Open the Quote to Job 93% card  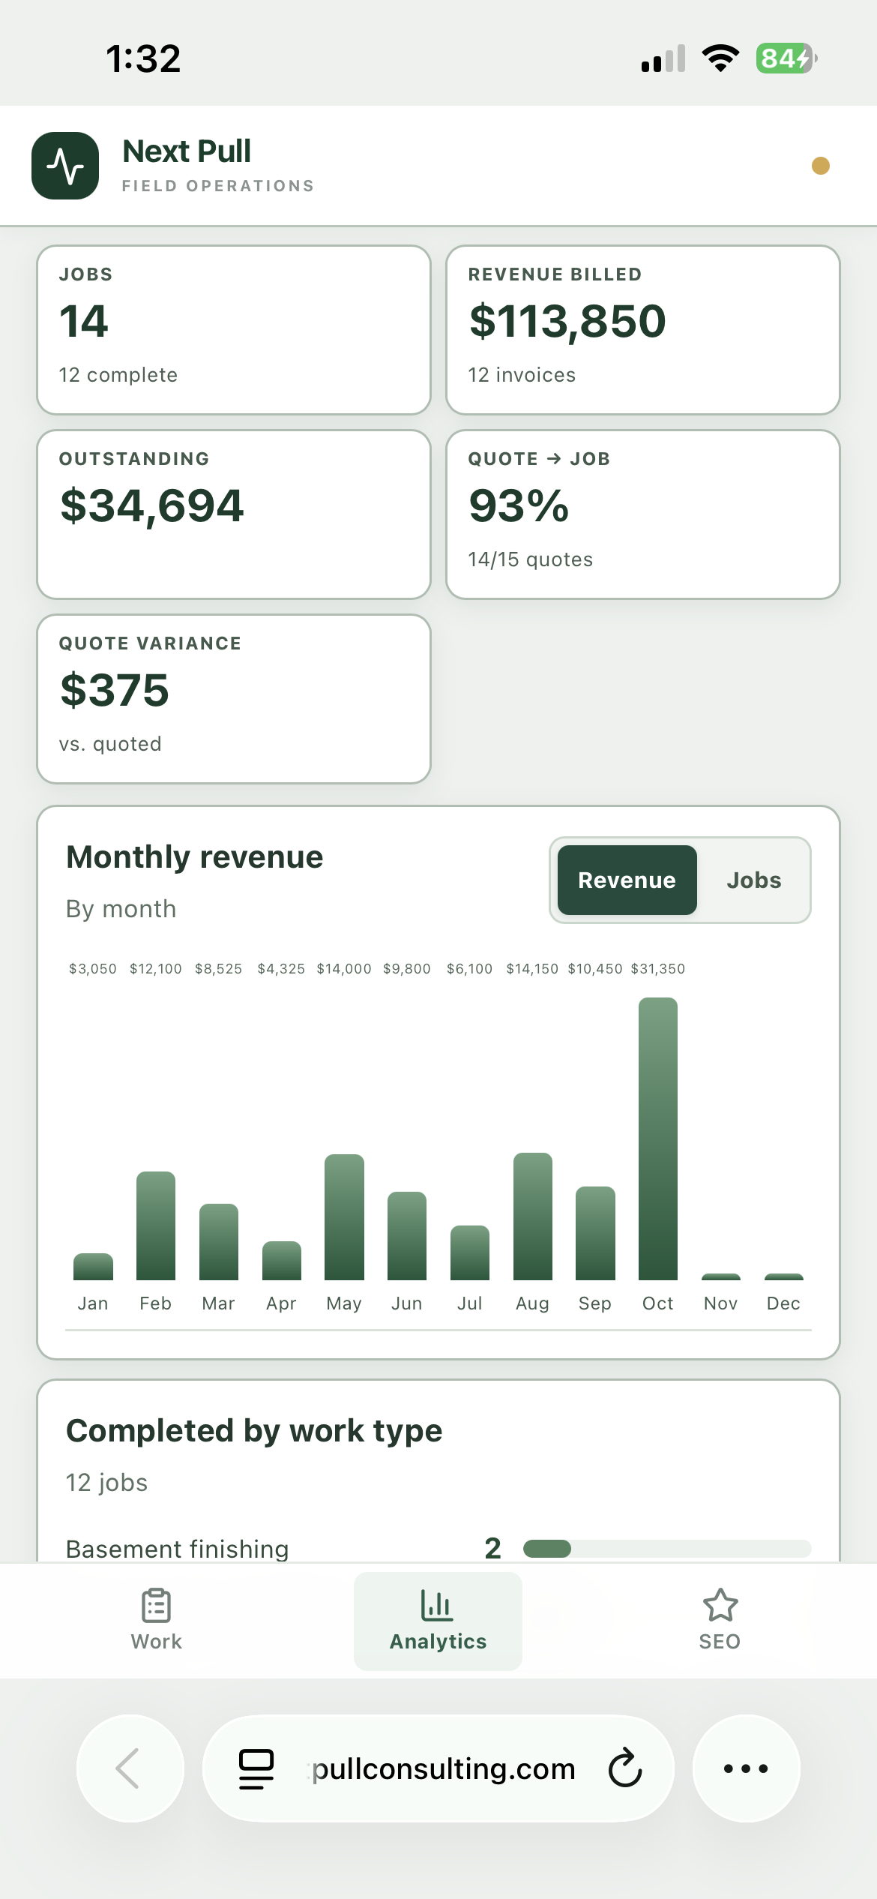[x=643, y=514]
